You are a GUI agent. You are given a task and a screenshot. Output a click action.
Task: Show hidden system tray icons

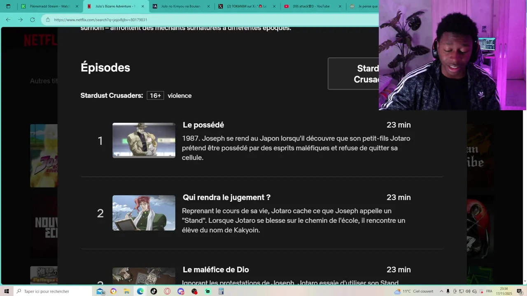click(x=441, y=291)
